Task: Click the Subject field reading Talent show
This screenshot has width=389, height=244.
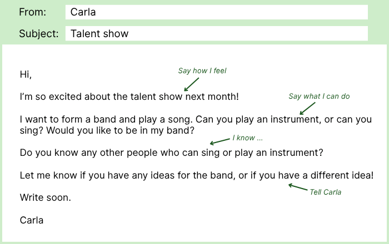Action: pyautogui.click(x=216, y=33)
